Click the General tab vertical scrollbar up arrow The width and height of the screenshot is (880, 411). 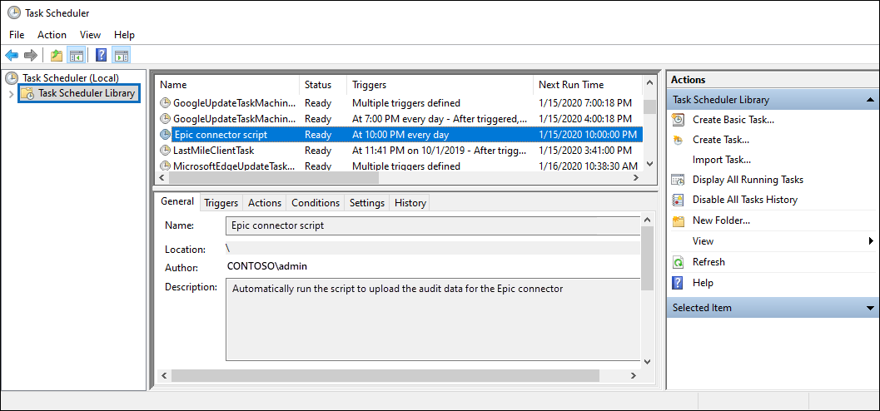click(647, 220)
